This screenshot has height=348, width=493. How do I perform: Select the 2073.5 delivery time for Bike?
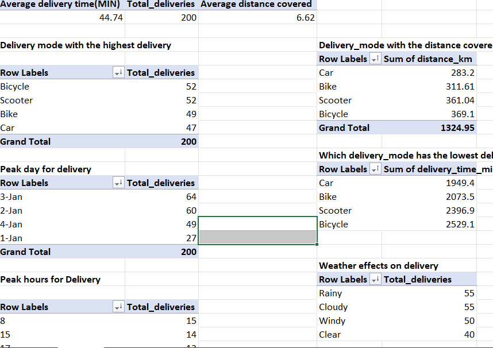(429, 197)
